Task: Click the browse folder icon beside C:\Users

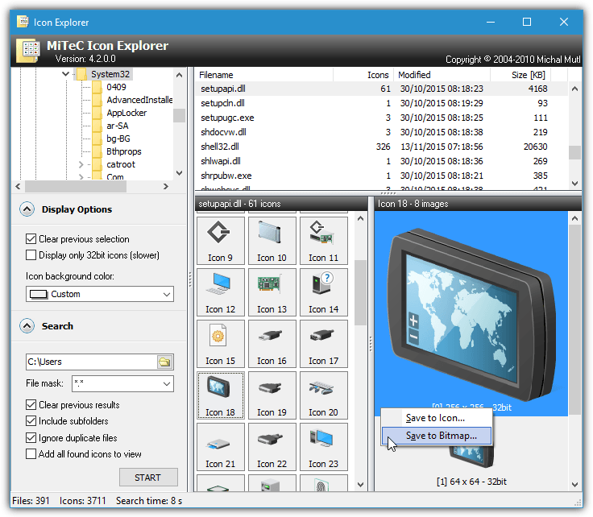Action: coord(164,362)
